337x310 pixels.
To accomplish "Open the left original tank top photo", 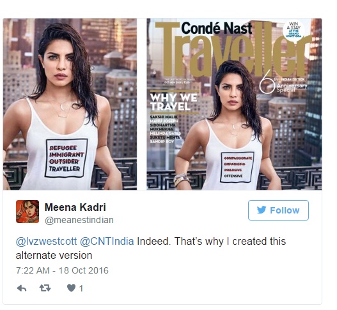I will click(x=70, y=104).
